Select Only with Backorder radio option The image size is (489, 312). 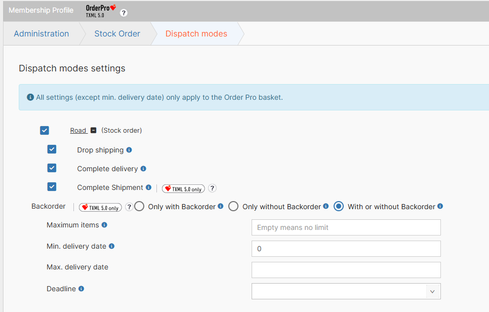tap(140, 207)
